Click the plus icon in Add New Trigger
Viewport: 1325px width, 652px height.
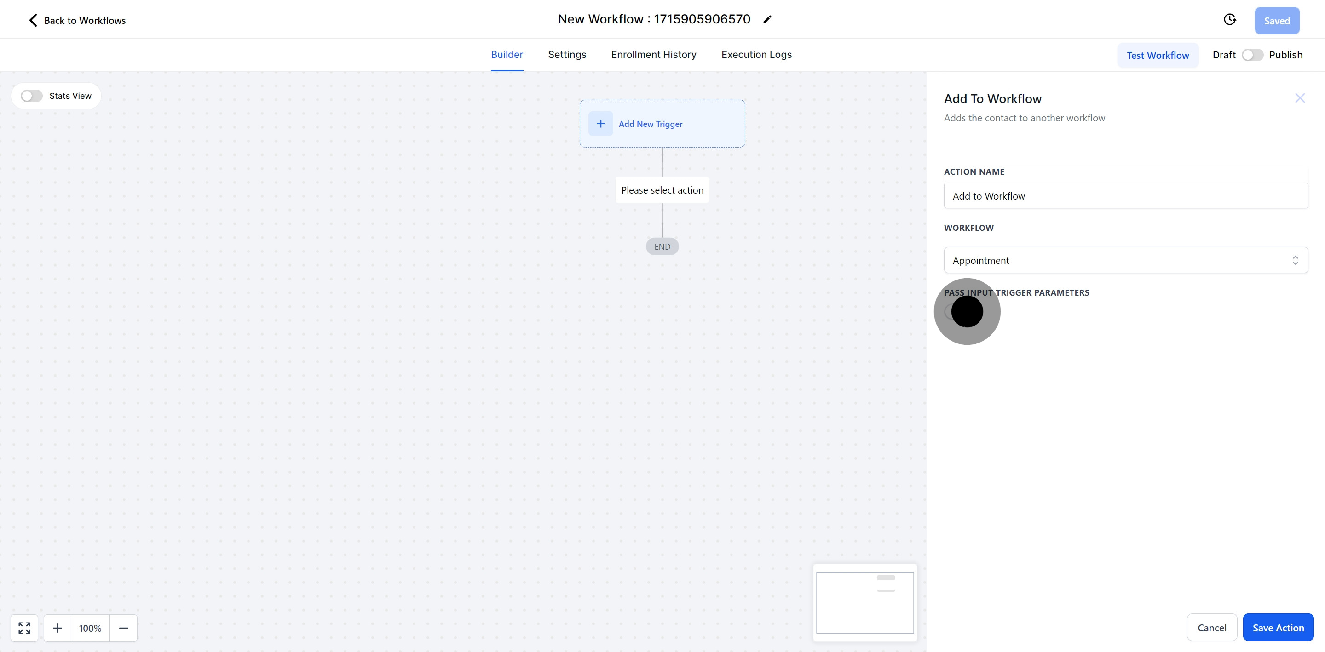600,124
